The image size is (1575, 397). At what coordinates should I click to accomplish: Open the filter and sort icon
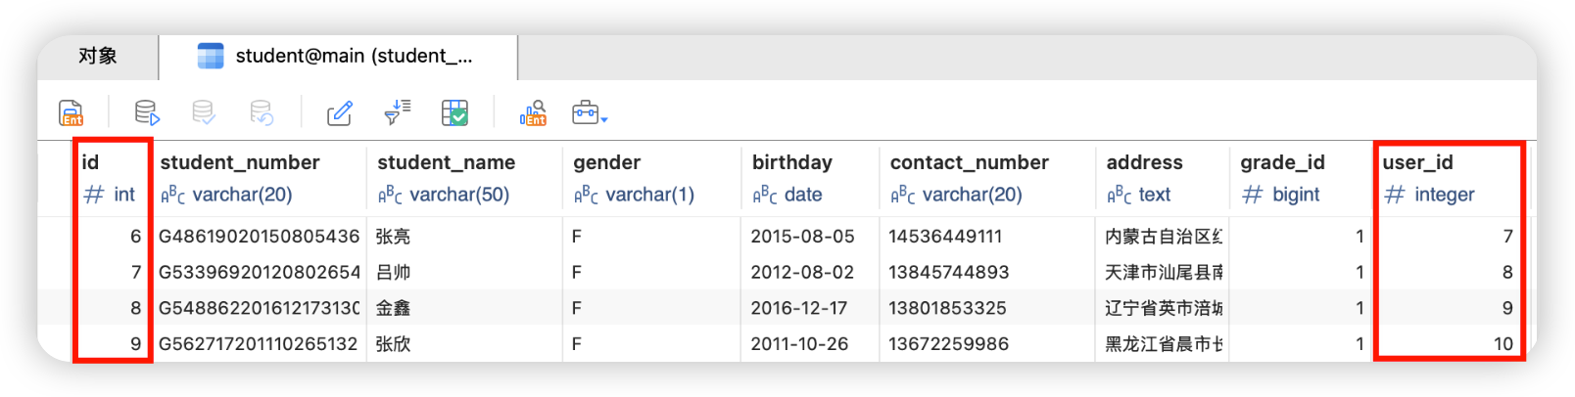tap(398, 113)
